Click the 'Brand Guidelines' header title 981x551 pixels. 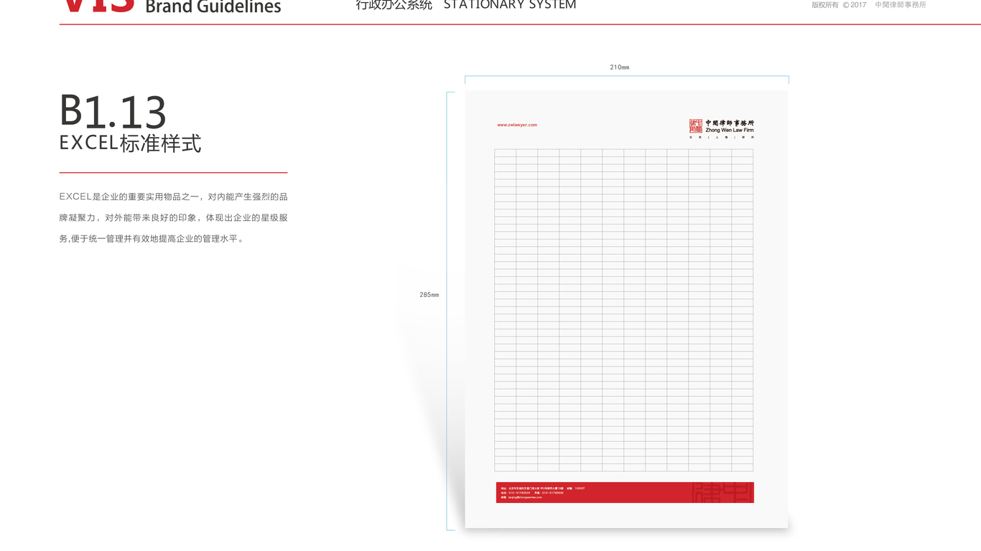click(x=213, y=7)
